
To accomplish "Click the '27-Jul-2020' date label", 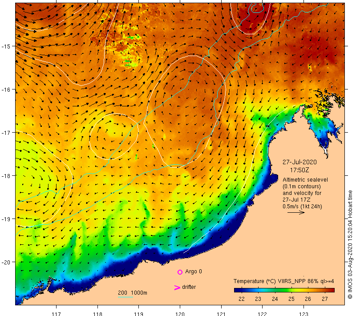I will click(299, 162).
